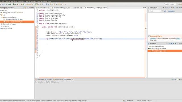This screenshot has height=102, width=182.
Task: Open the Edit menu
Action: (3, 1)
